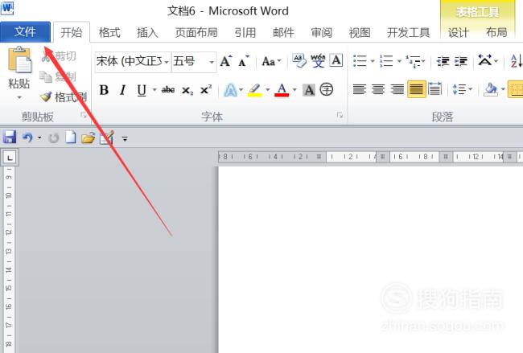Click new blank document icon
The image size is (523, 353).
pyautogui.click(x=70, y=138)
